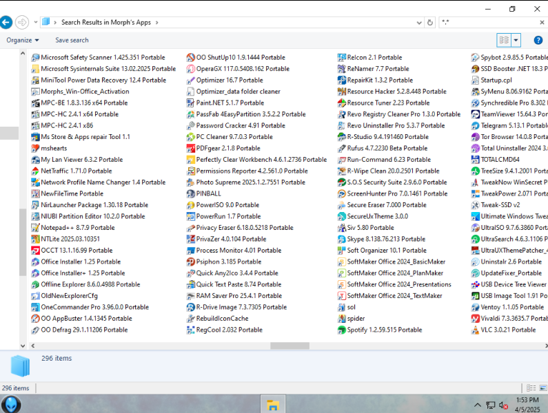
Task: Click the Rufus 4.7.2230 Beta Portable icon
Action: (x=341, y=149)
